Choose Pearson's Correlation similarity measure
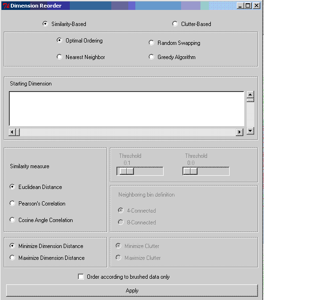 (13, 204)
